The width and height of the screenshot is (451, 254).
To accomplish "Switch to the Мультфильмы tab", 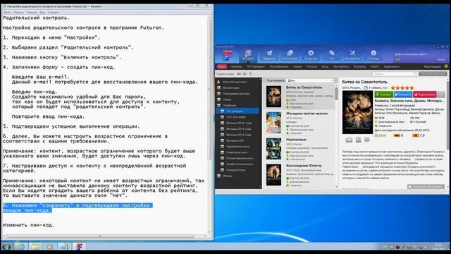I will point(279,66).
